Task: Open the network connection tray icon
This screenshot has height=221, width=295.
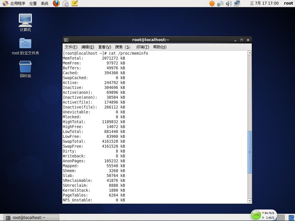Action: pos(237,3)
